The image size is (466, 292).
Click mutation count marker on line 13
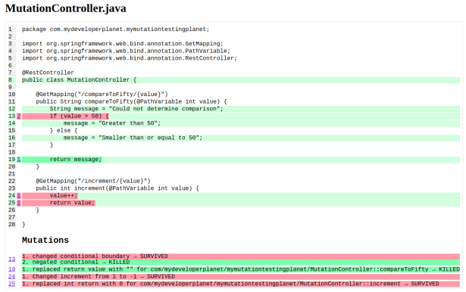coord(19,116)
